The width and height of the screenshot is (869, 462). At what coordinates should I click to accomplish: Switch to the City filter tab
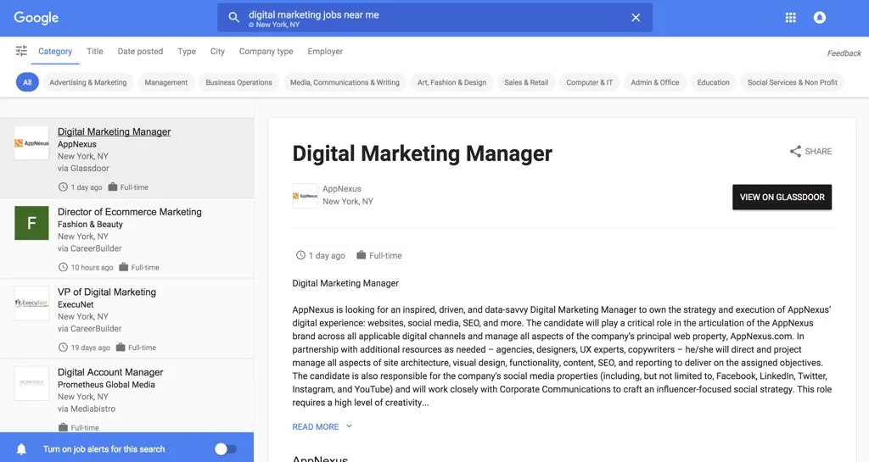tap(217, 52)
